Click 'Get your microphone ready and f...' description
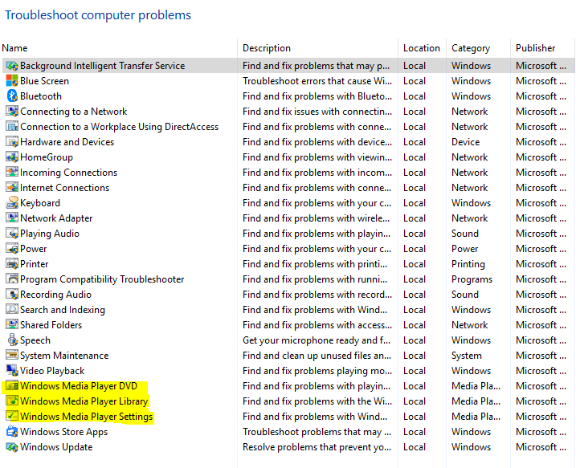Screen dimensions: 576x468 pyautogui.click(x=317, y=340)
